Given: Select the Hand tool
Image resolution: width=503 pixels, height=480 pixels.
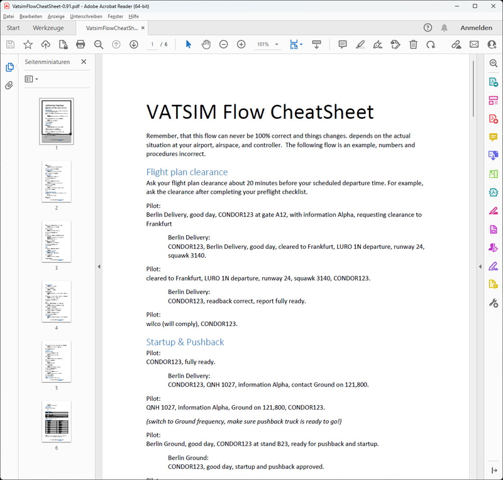Looking at the screenshot, I should click(207, 45).
